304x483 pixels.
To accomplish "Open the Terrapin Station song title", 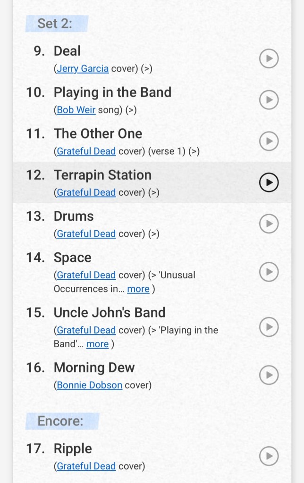I will point(102,175).
